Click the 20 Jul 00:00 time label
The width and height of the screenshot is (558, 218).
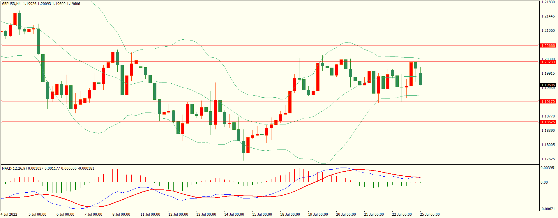[346, 215]
